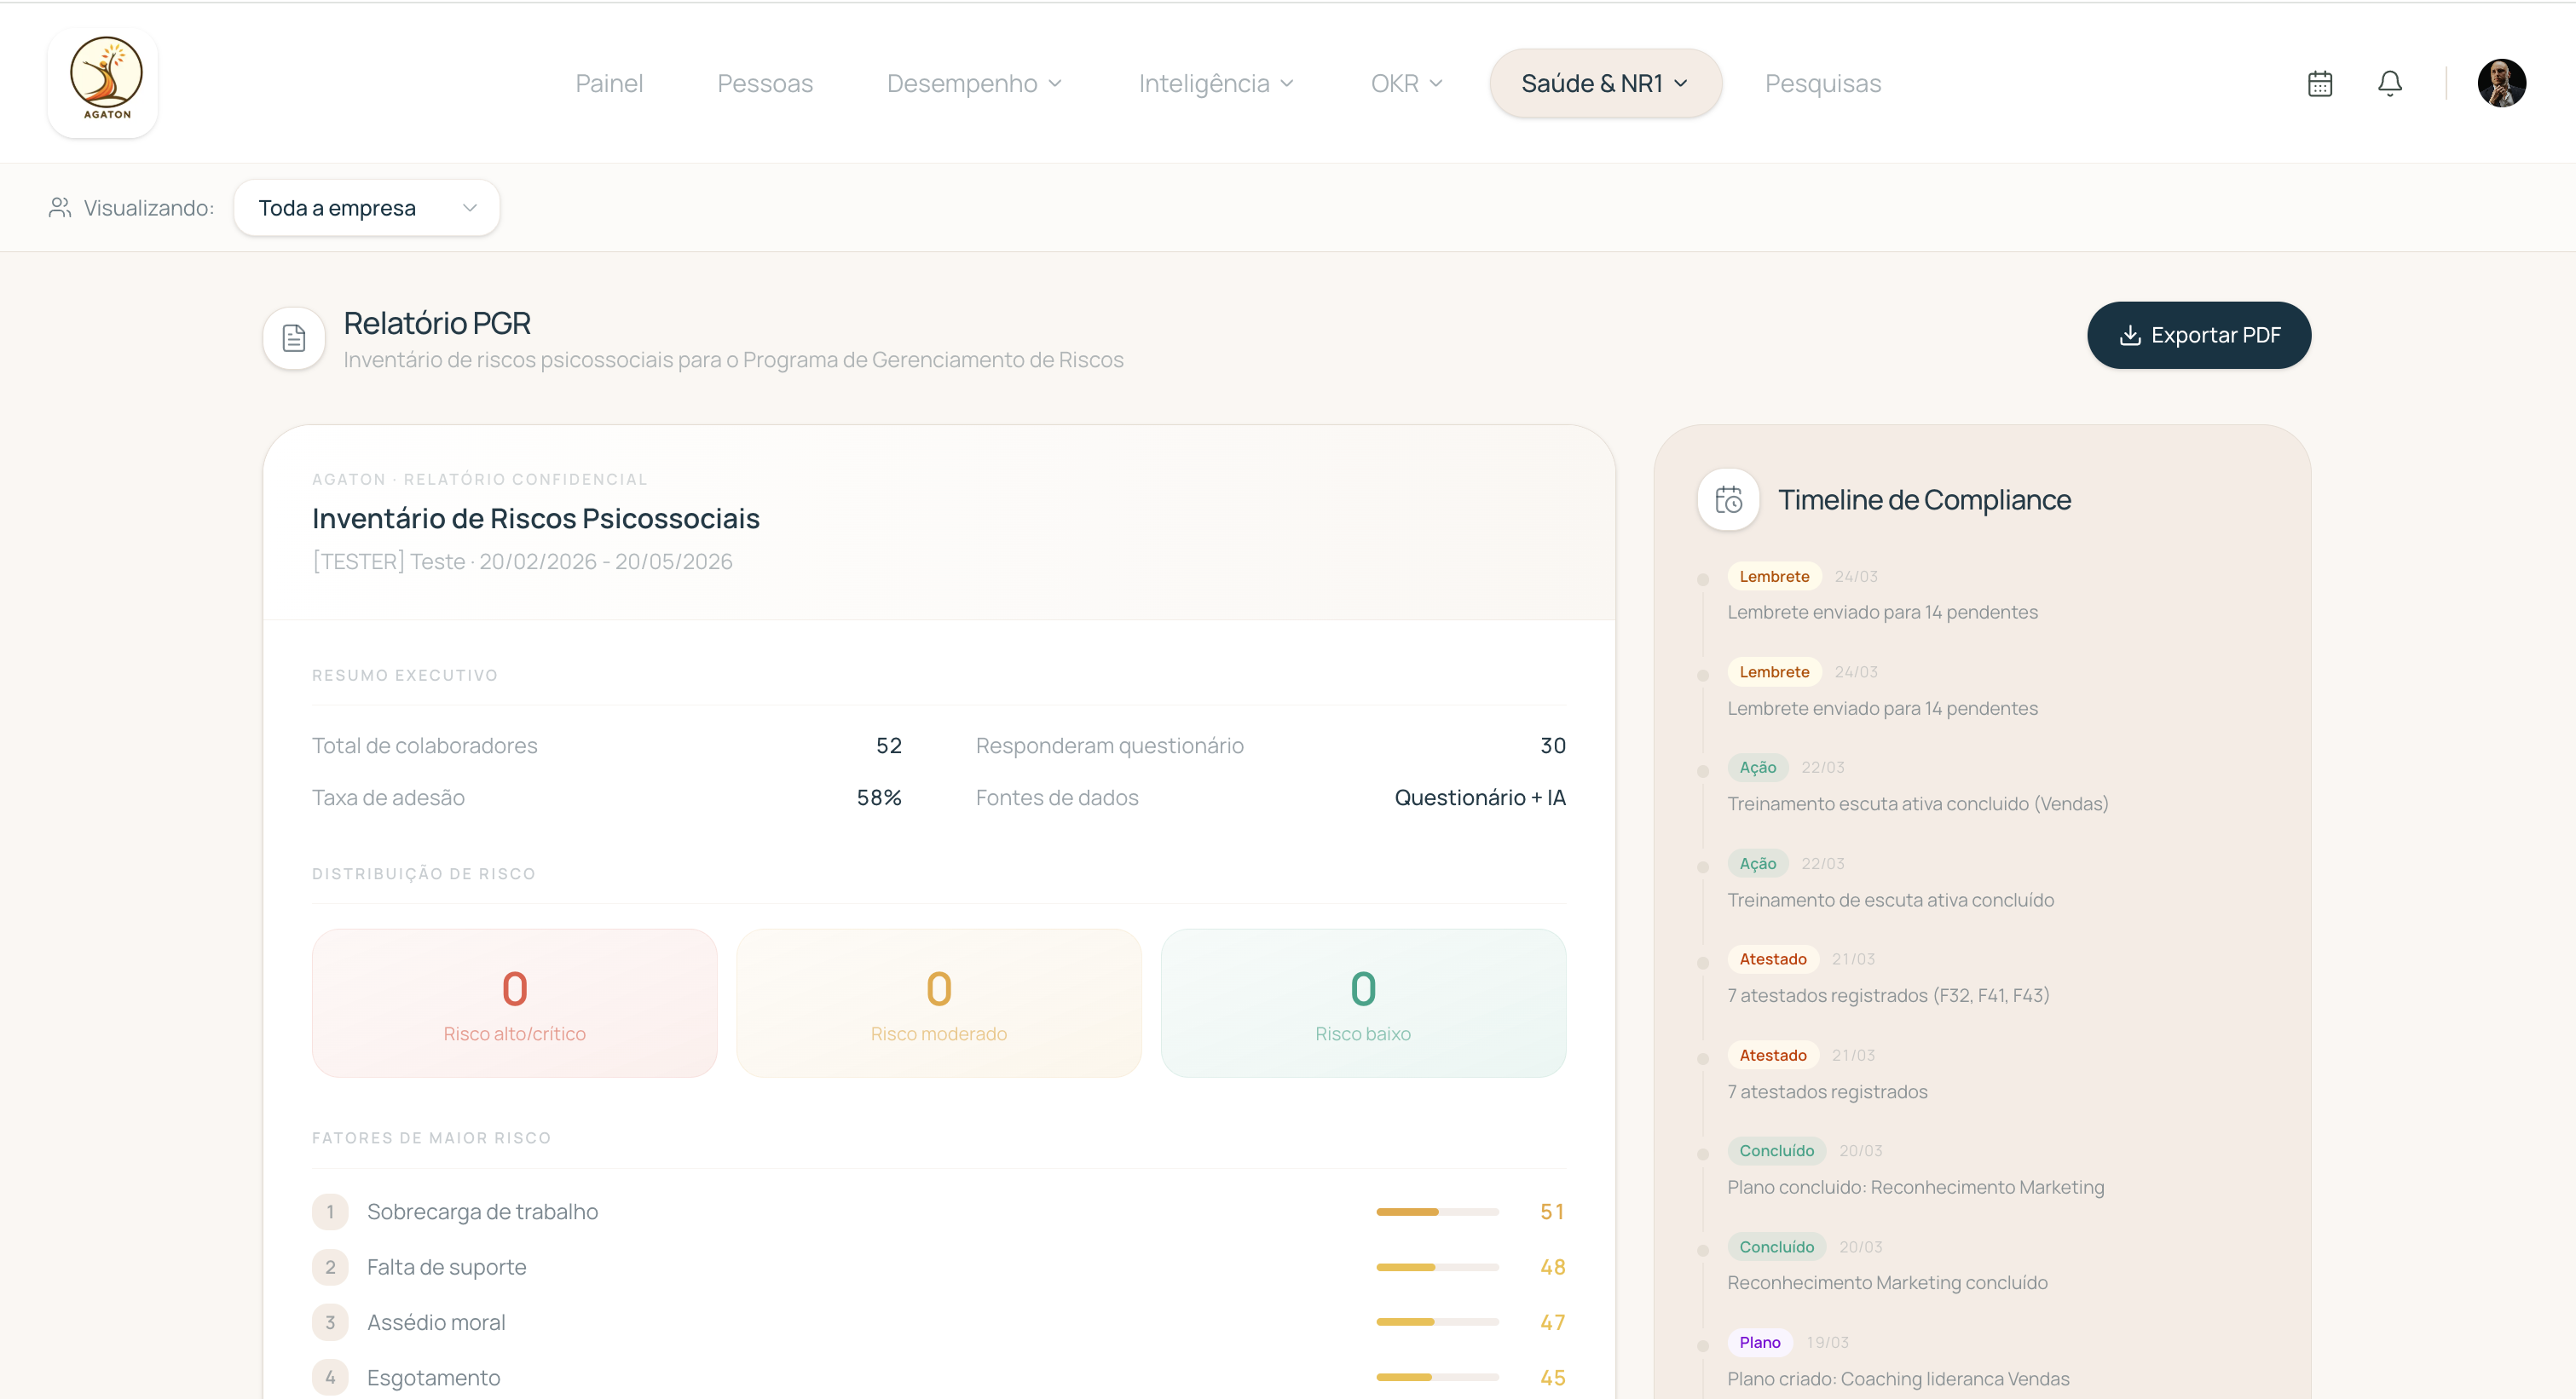Go to Pesquisas
2576x1399 pixels.
tap(1823, 83)
